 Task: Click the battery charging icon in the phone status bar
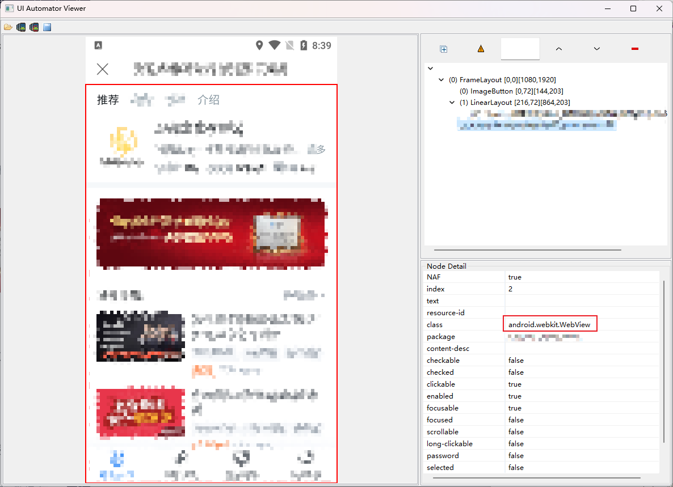click(x=304, y=45)
